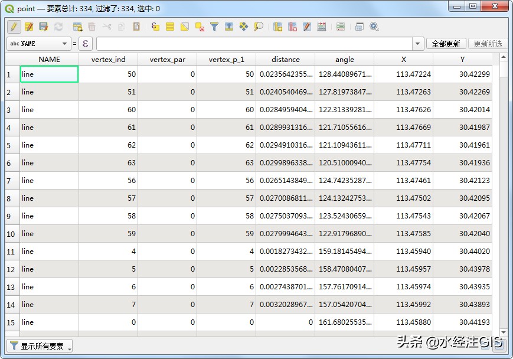Click into the expression input field
Viewport: 513px width, 359px height.
[254, 44]
